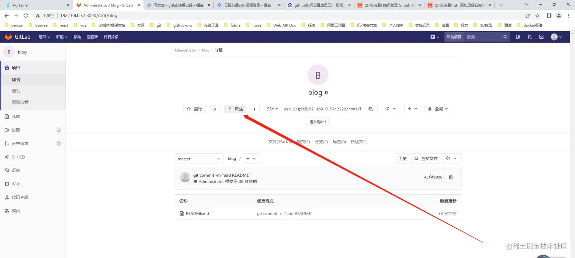Open the plus dropdown beside download button

412,109
